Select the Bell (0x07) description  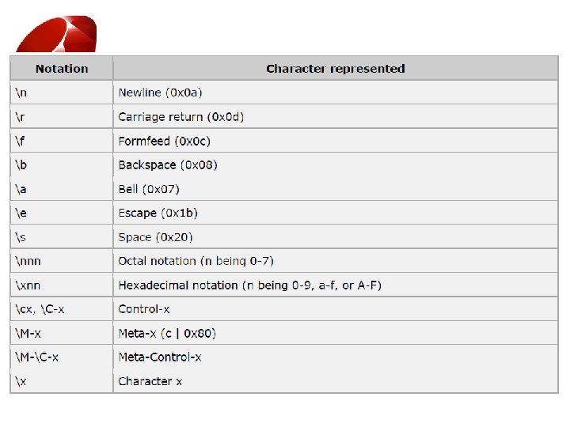click(x=149, y=189)
